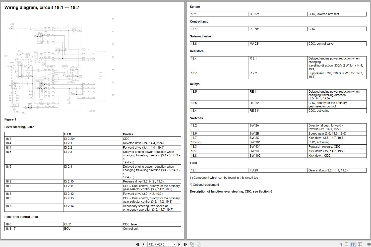This screenshot has width=371, height=247.
Task: Click the "Di 2.1" table cell
Action: click(93, 143)
